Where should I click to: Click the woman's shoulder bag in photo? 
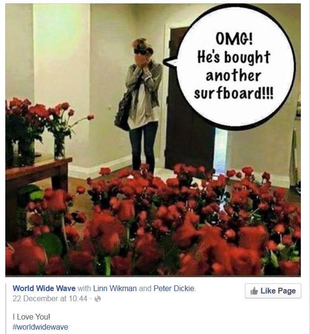(x=123, y=113)
